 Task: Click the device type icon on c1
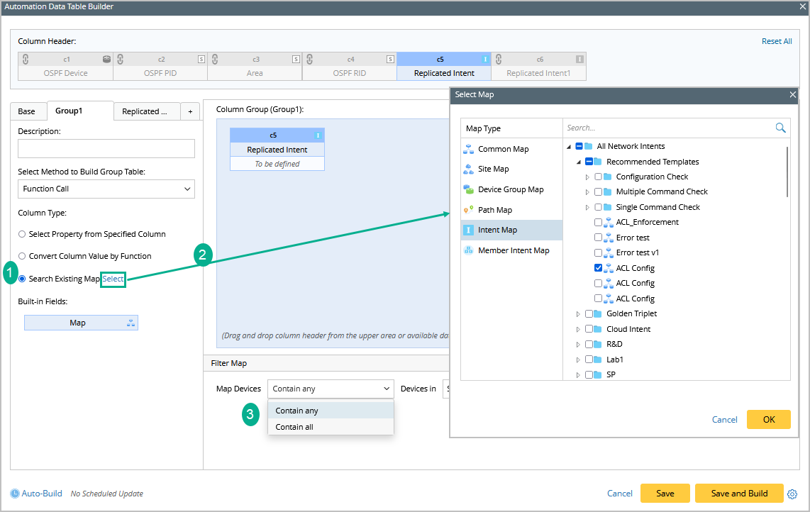point(106,59)
